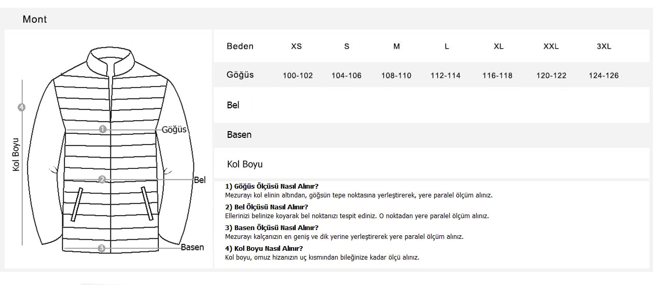
Task: Click the number 4 sleeve length marker
Action: coord(21,107)
